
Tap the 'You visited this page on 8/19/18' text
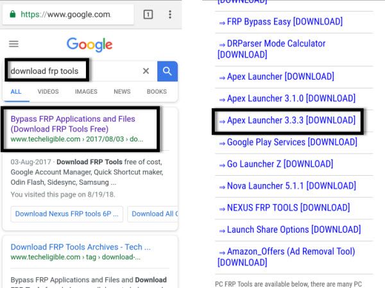63,194
